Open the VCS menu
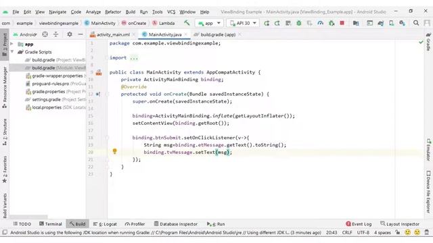Viewport: 433px width, 243px height. pyautogui.click(x=171, y=12)
